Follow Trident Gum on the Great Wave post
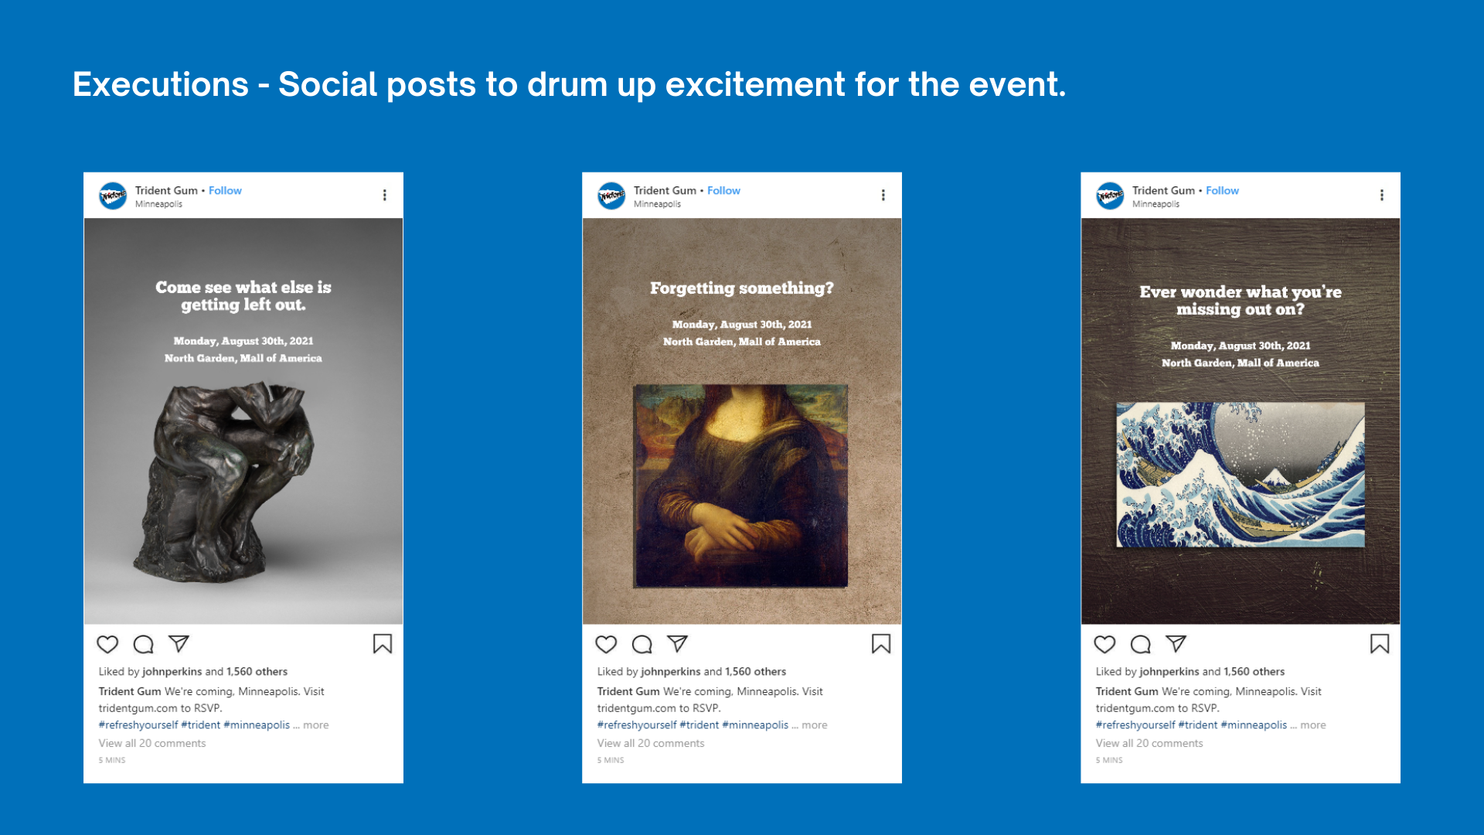1484x835 pixels. 1222,190
